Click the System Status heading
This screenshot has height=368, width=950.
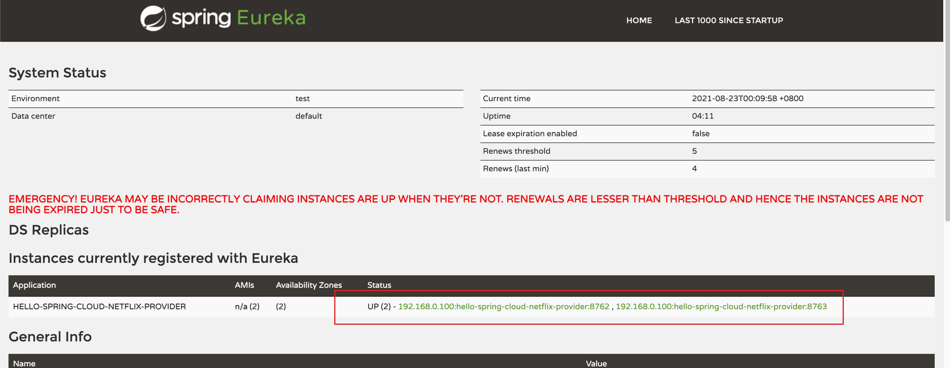click(x=57, y=73)
